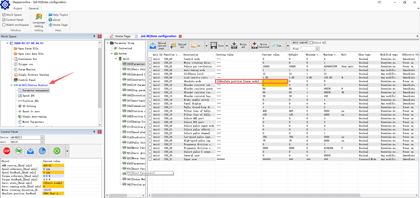Image resolution: width=420 pixels, height=198 pixels.
Task: Collapse the A6-RS[1] Online device node
Action: [x=12, y=85]
